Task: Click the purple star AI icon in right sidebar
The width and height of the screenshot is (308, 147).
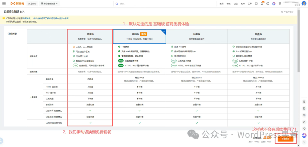Action: 304,135
